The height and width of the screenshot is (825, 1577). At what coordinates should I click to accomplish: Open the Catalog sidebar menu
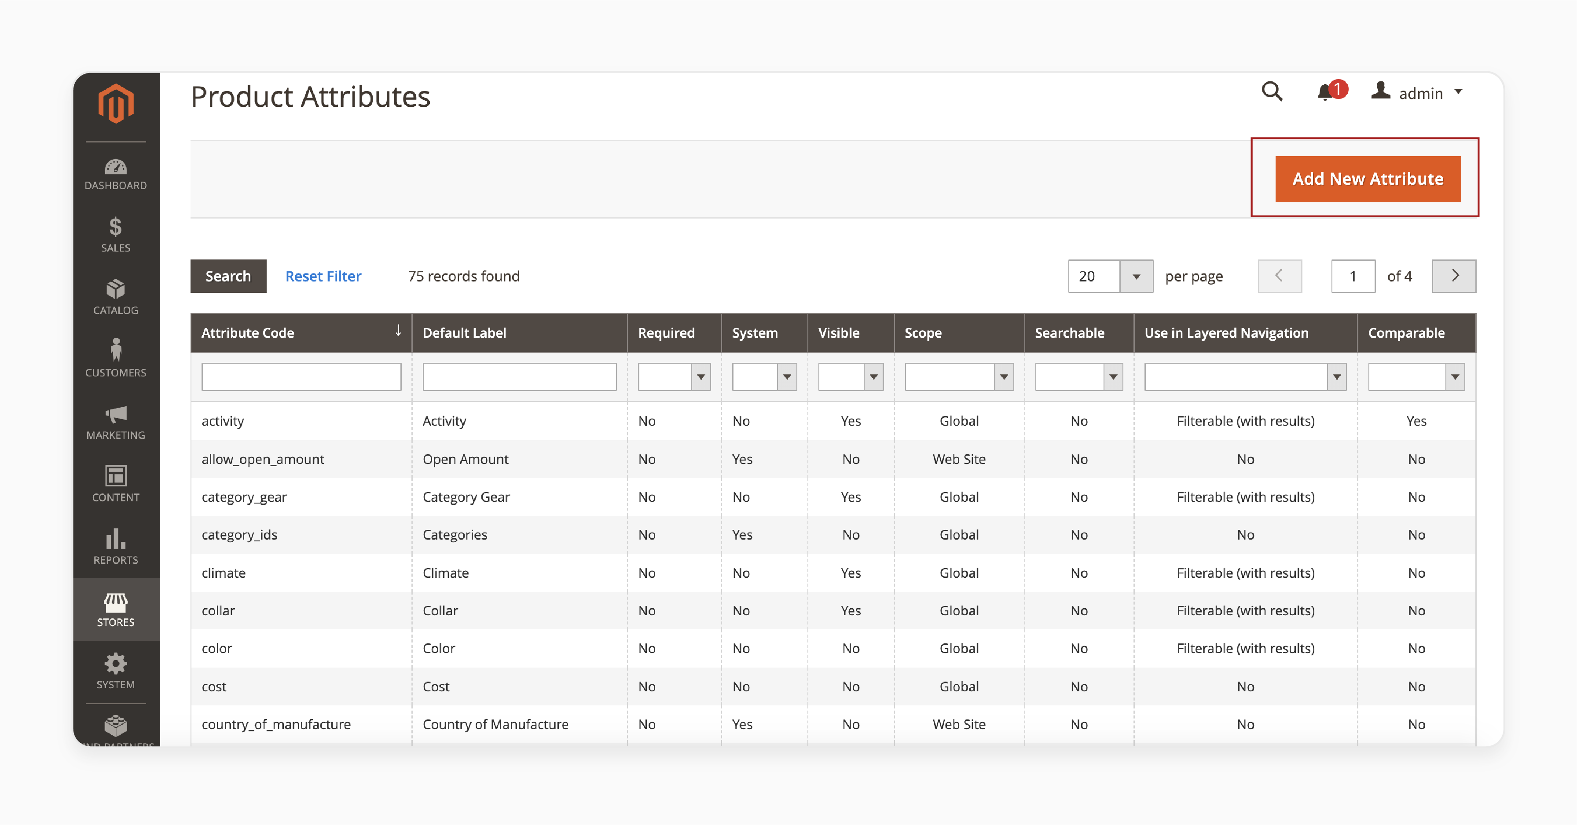point(116,297)
